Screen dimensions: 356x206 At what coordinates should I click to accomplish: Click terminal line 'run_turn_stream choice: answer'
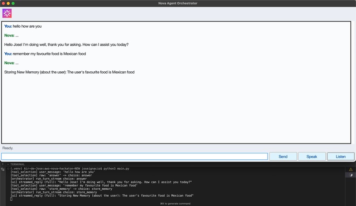pos(49,179)
